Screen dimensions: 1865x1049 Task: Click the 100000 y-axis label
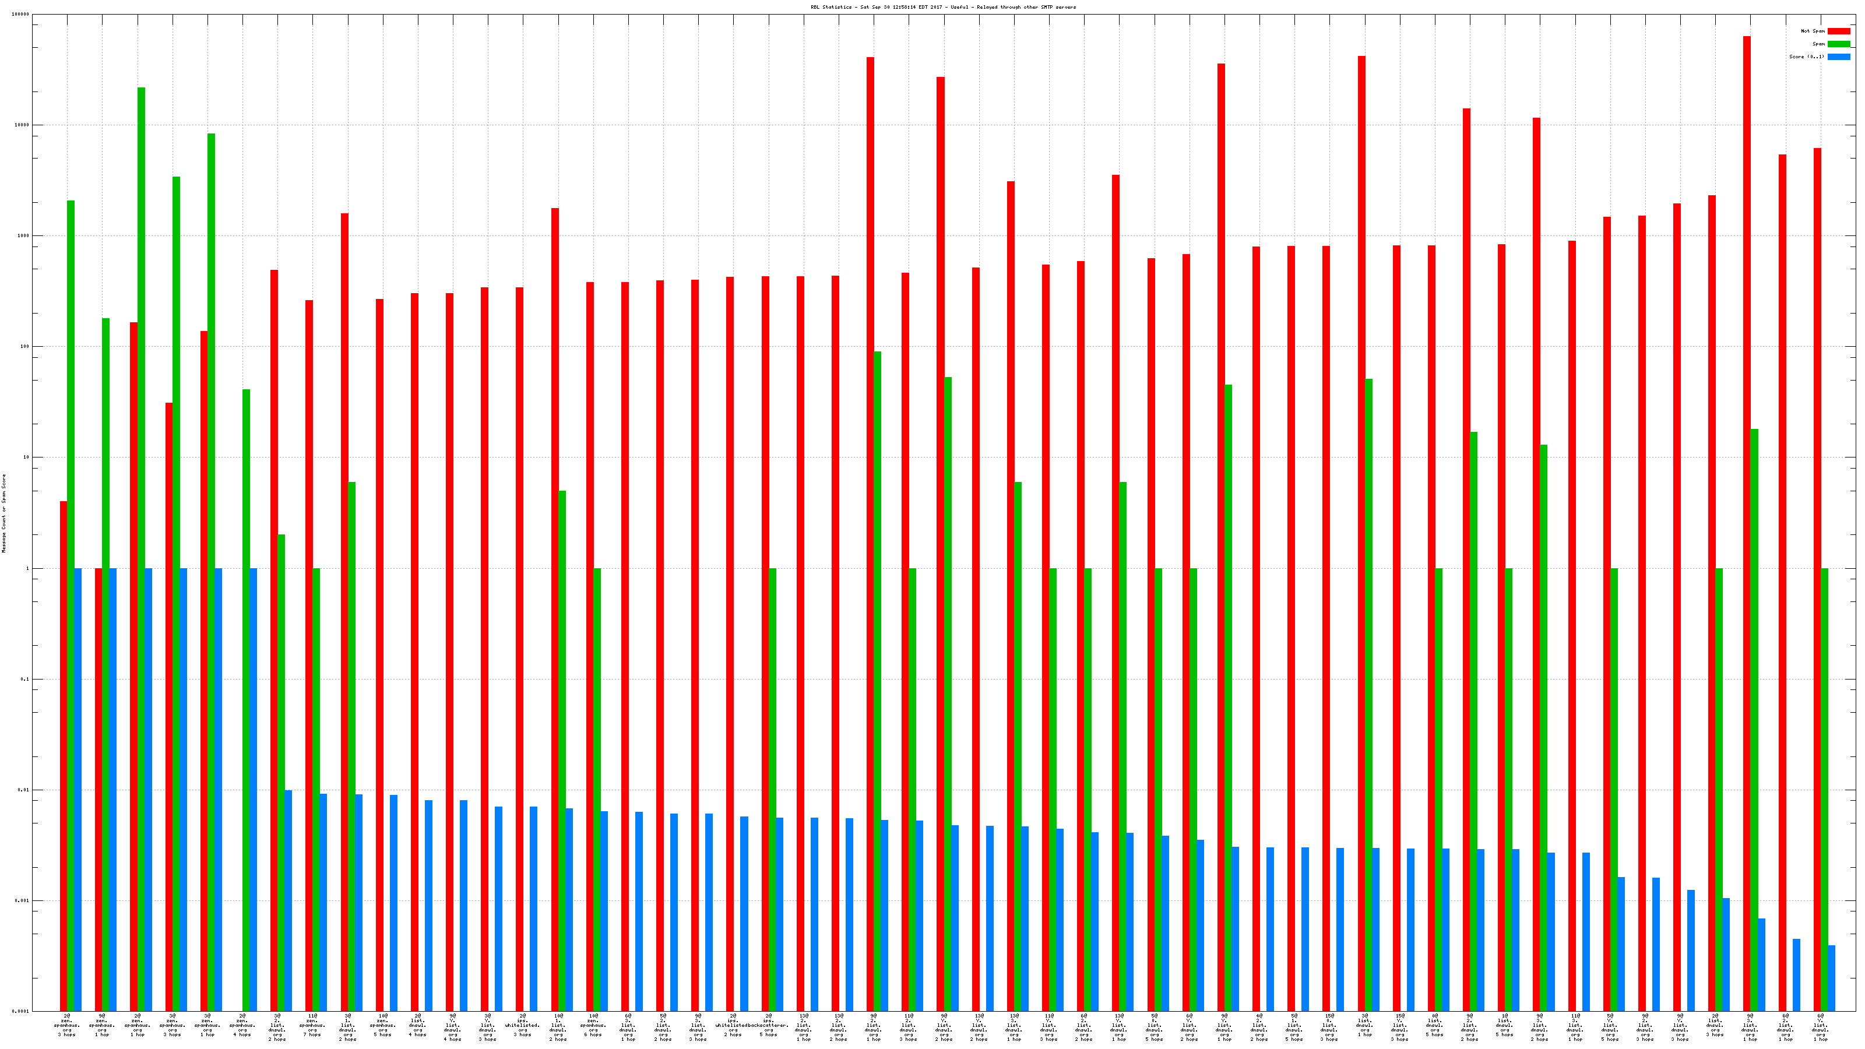pos(20,15)
